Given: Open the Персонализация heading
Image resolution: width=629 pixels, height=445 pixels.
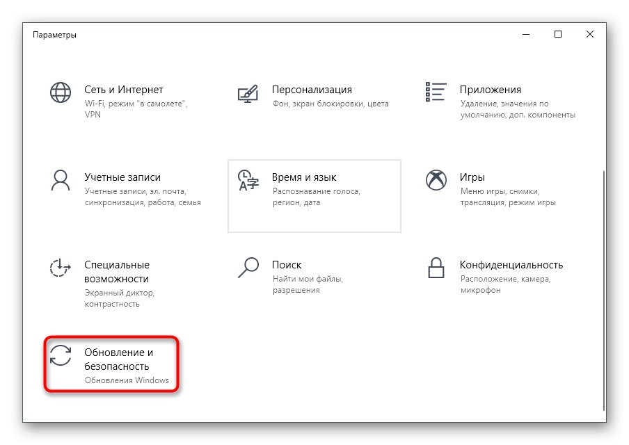Looking at the screenshot, I should pos(312,90).
